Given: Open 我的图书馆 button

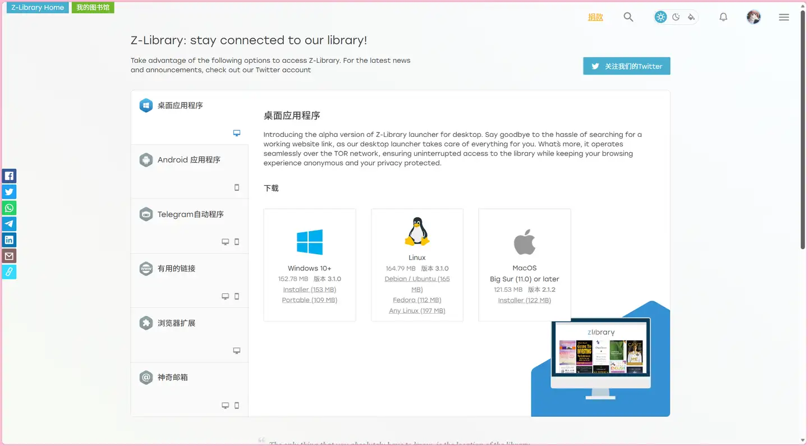Looking at the screenshot, I should pyautogui.click(x=93, y=8).
